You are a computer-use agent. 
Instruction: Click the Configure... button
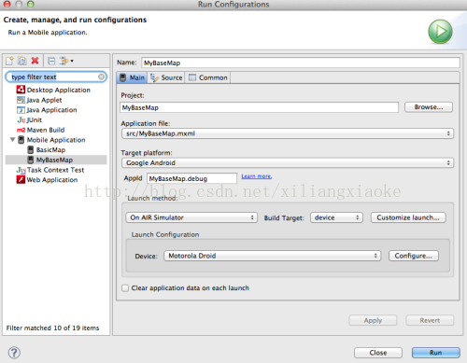coord(414,256)
